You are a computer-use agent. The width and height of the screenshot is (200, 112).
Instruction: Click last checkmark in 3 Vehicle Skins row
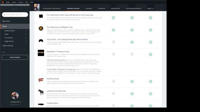click(151, 106)
